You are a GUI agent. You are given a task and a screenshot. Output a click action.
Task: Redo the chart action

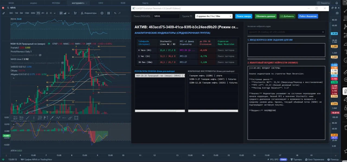(120, 13)
